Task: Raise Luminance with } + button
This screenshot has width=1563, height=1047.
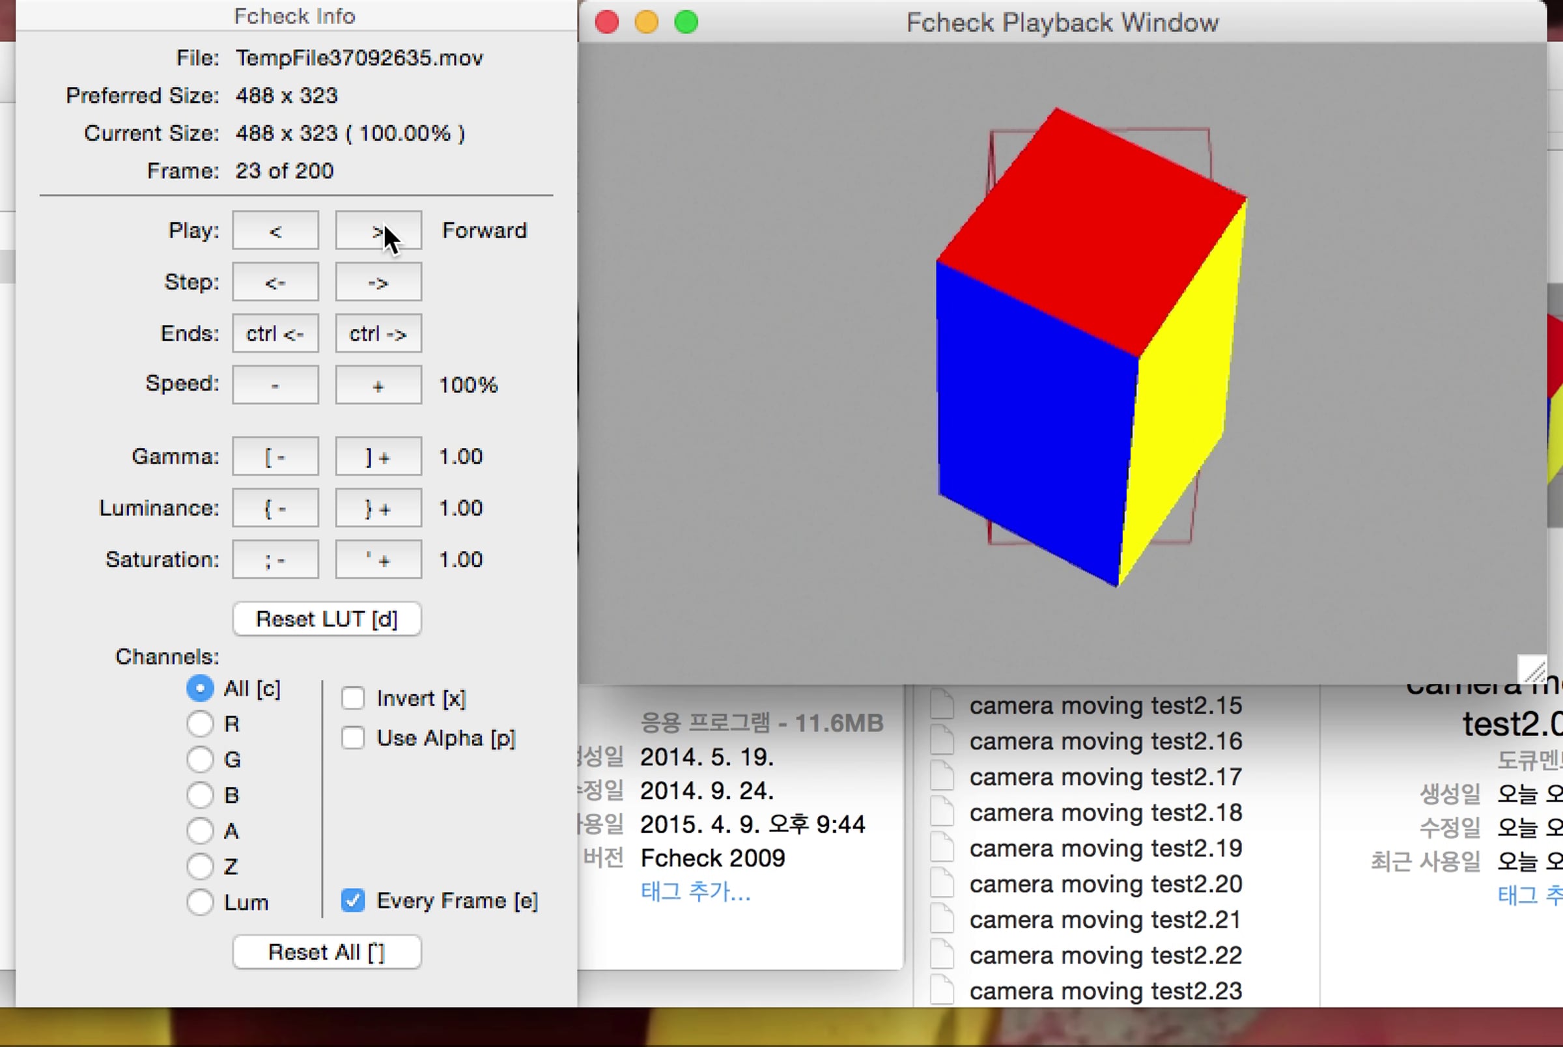Action: (378, 507)
